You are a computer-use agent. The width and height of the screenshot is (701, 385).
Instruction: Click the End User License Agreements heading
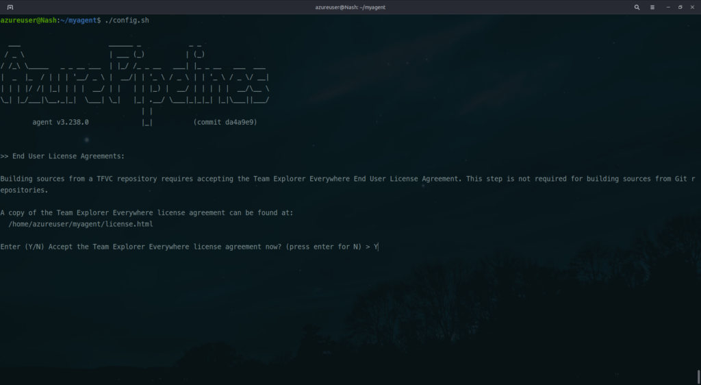pos(68,156)
